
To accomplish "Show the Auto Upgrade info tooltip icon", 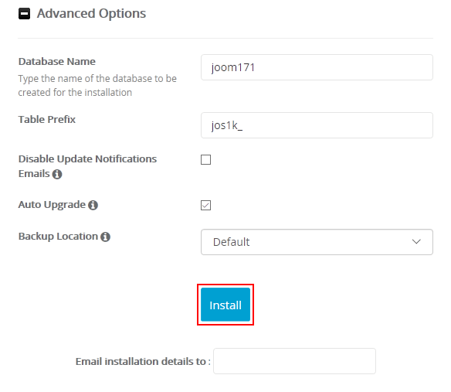I will (93, 205).
